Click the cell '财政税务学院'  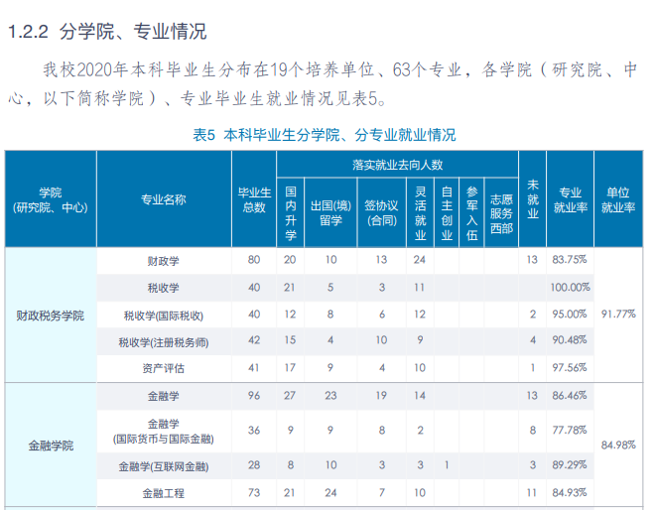point(50,316)
